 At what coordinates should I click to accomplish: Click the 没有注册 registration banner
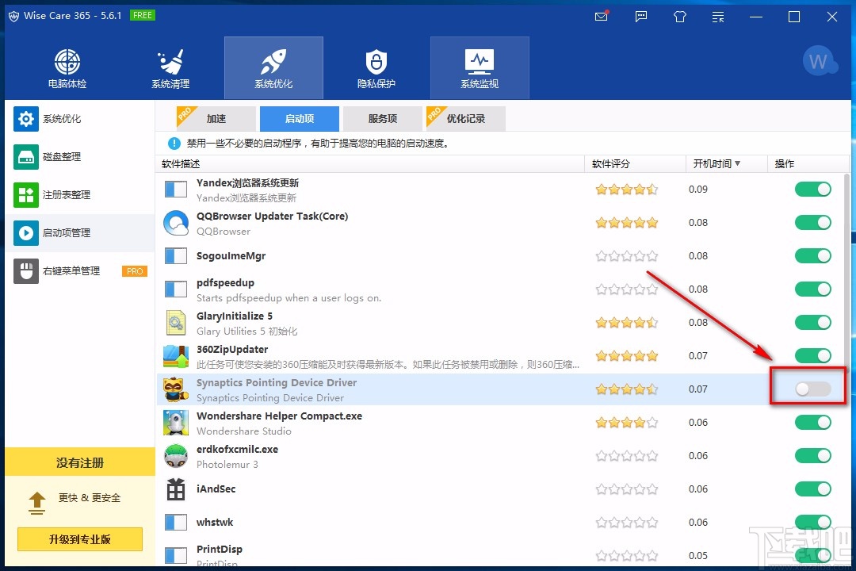(80, 463)
